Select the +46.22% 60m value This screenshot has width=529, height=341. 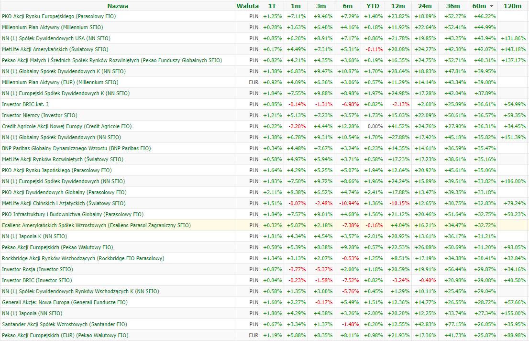485,16
